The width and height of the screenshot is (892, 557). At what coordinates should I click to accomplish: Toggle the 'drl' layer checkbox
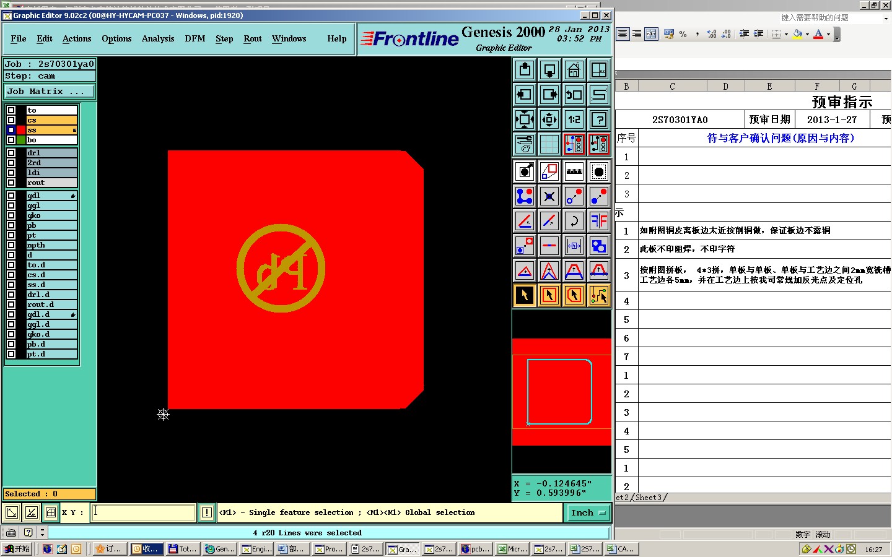[x=11, y=153]
